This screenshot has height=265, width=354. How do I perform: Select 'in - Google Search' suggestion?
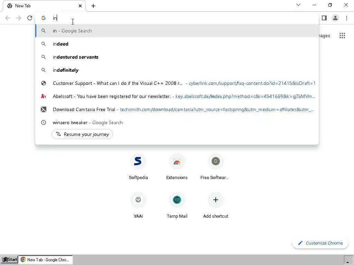177,31
